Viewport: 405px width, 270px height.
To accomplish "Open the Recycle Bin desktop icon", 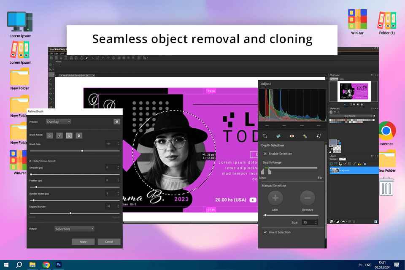I will (386, 186).
